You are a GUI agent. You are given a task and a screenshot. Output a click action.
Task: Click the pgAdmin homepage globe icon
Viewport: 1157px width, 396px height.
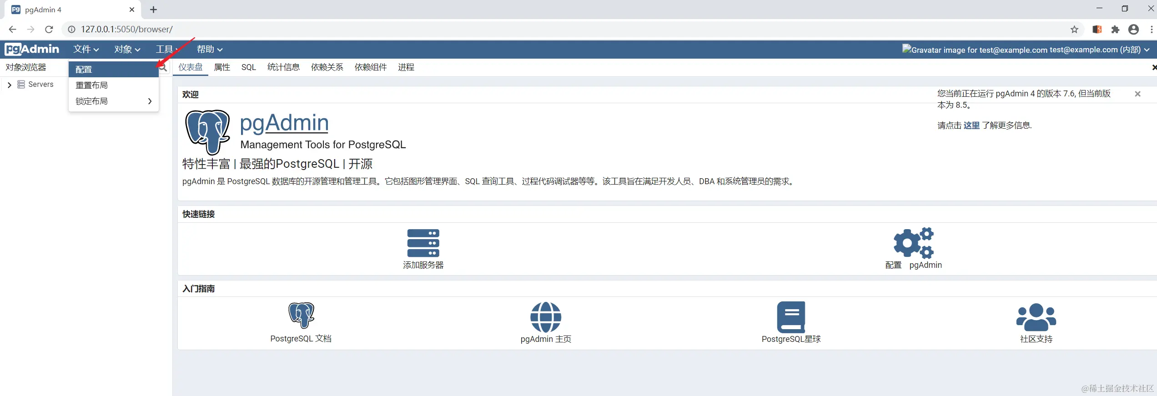[546, 317]
